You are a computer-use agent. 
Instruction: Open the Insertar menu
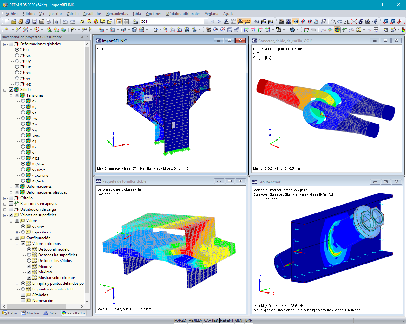(56, 14)
